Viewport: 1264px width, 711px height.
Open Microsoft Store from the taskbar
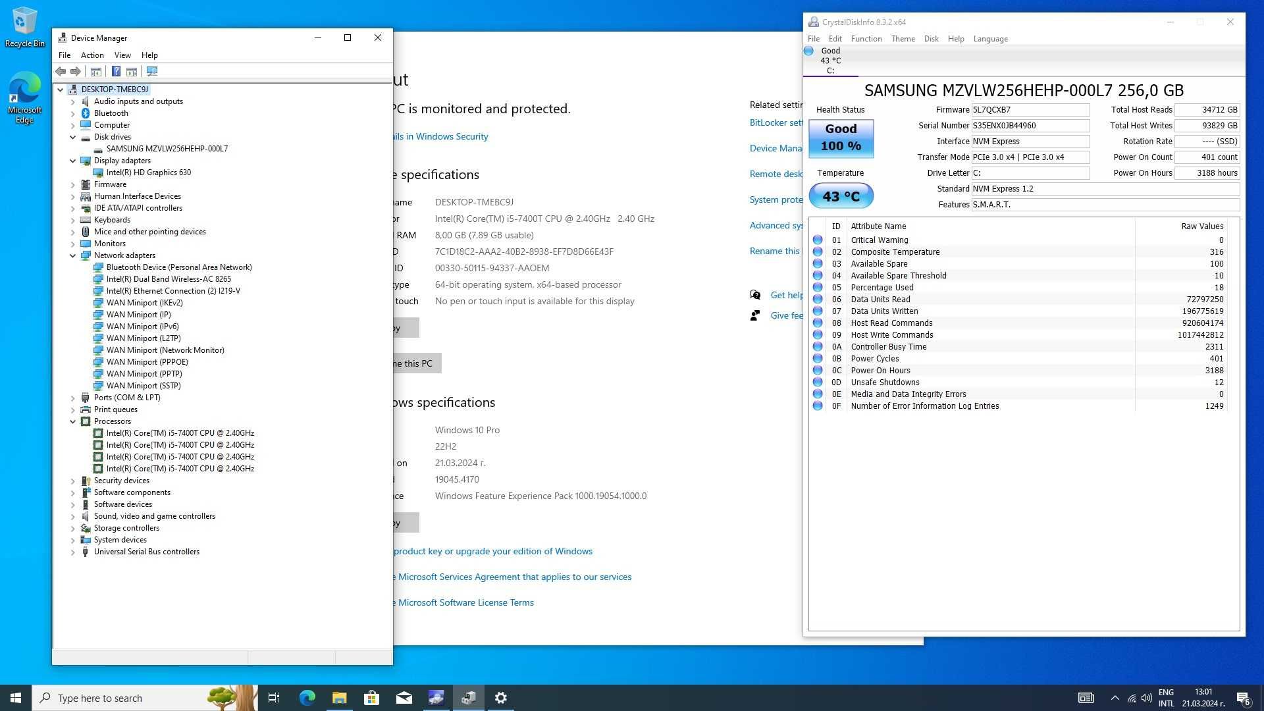(x=371, y=698)
